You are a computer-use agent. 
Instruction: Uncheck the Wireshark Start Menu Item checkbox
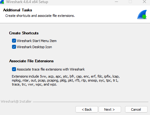tap(14, 41)
